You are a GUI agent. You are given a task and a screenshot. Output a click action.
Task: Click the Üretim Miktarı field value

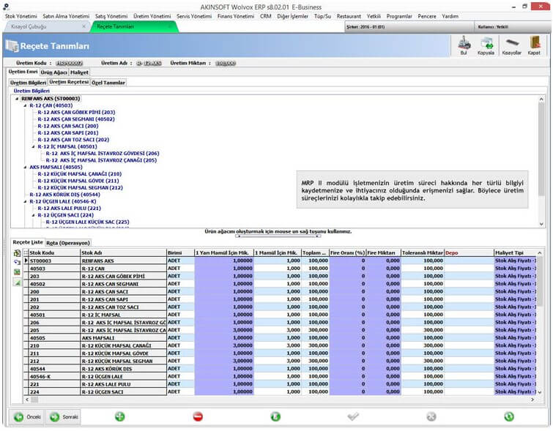[x=226, y=63]
